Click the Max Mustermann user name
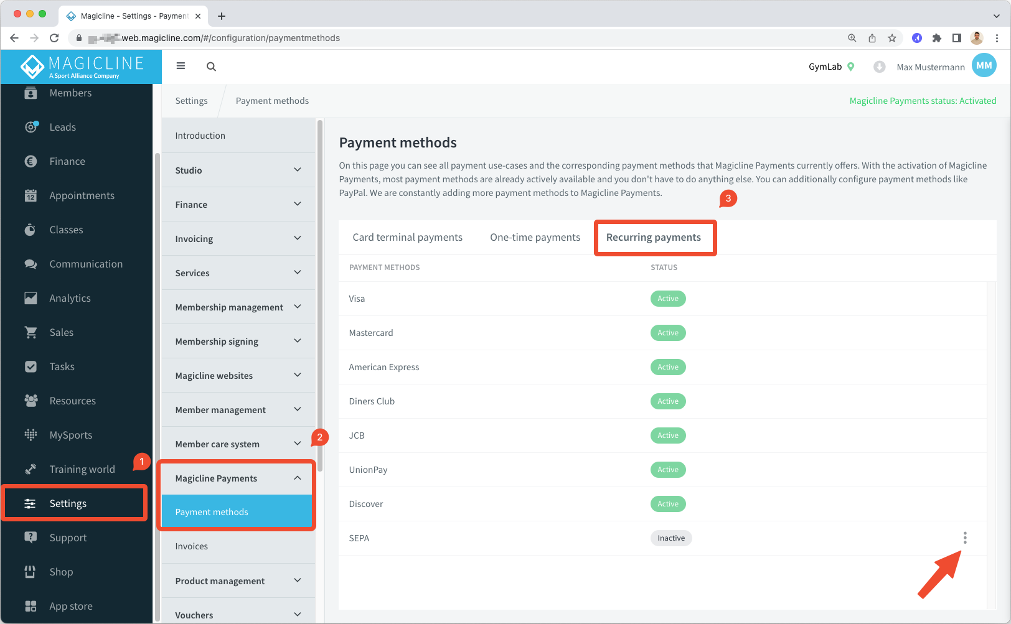1011x624 pixels. click(931, 67)
